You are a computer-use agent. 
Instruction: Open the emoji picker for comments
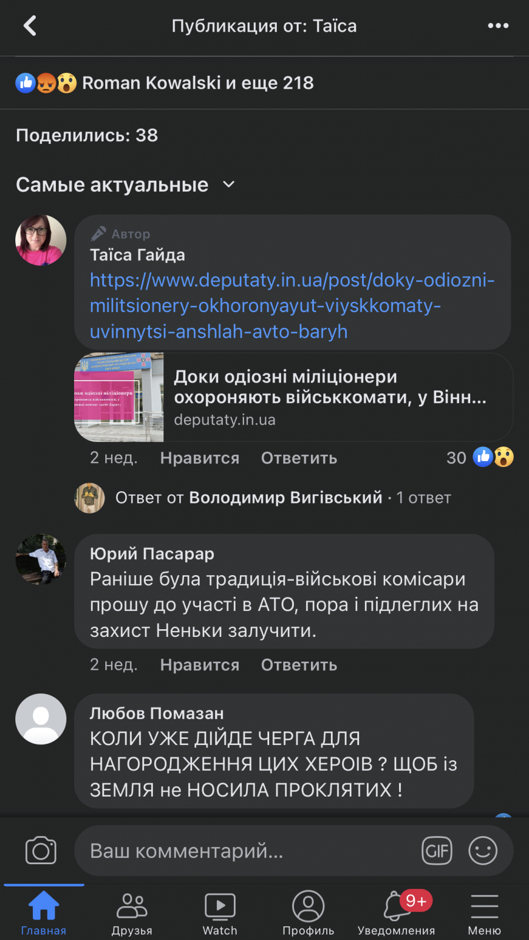tap(483, 850)
